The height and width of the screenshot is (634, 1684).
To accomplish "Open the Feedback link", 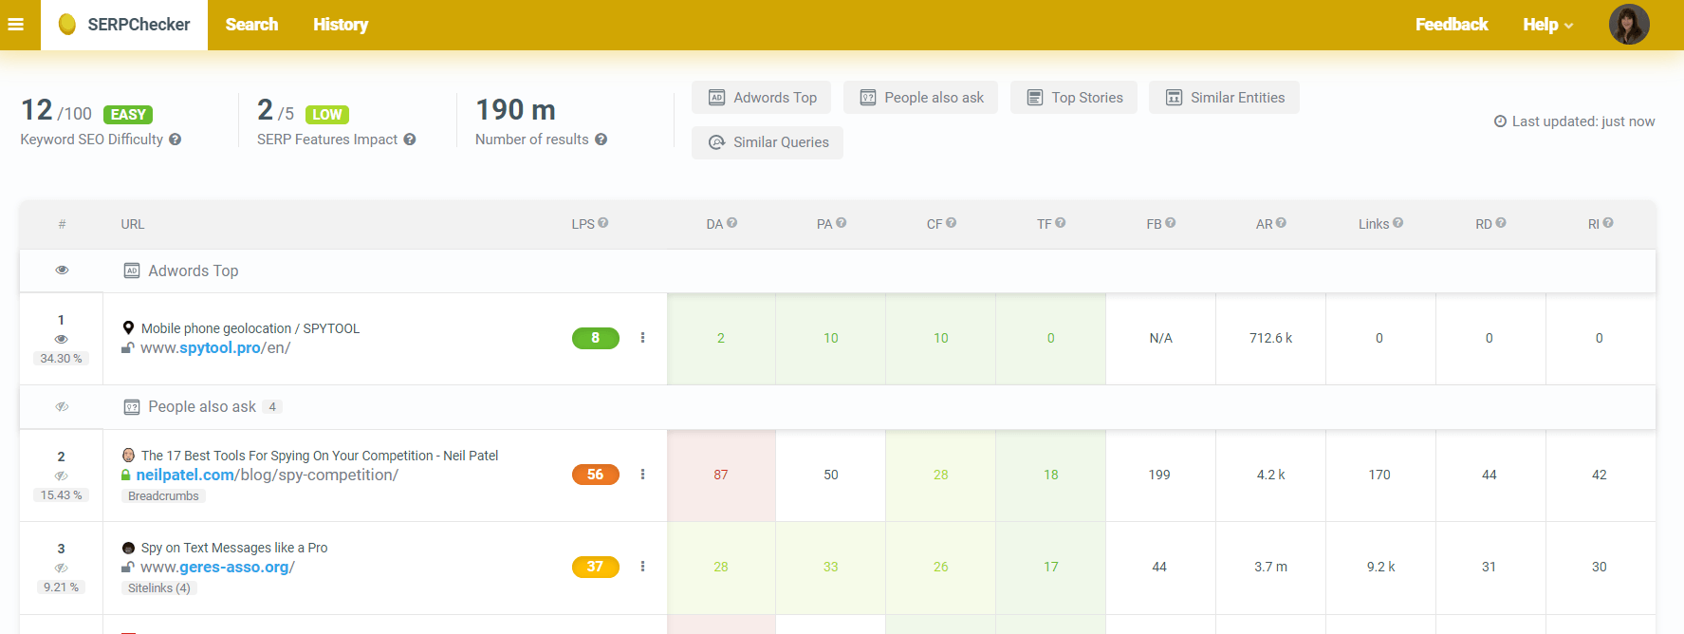I will (x=1452, y=25).
